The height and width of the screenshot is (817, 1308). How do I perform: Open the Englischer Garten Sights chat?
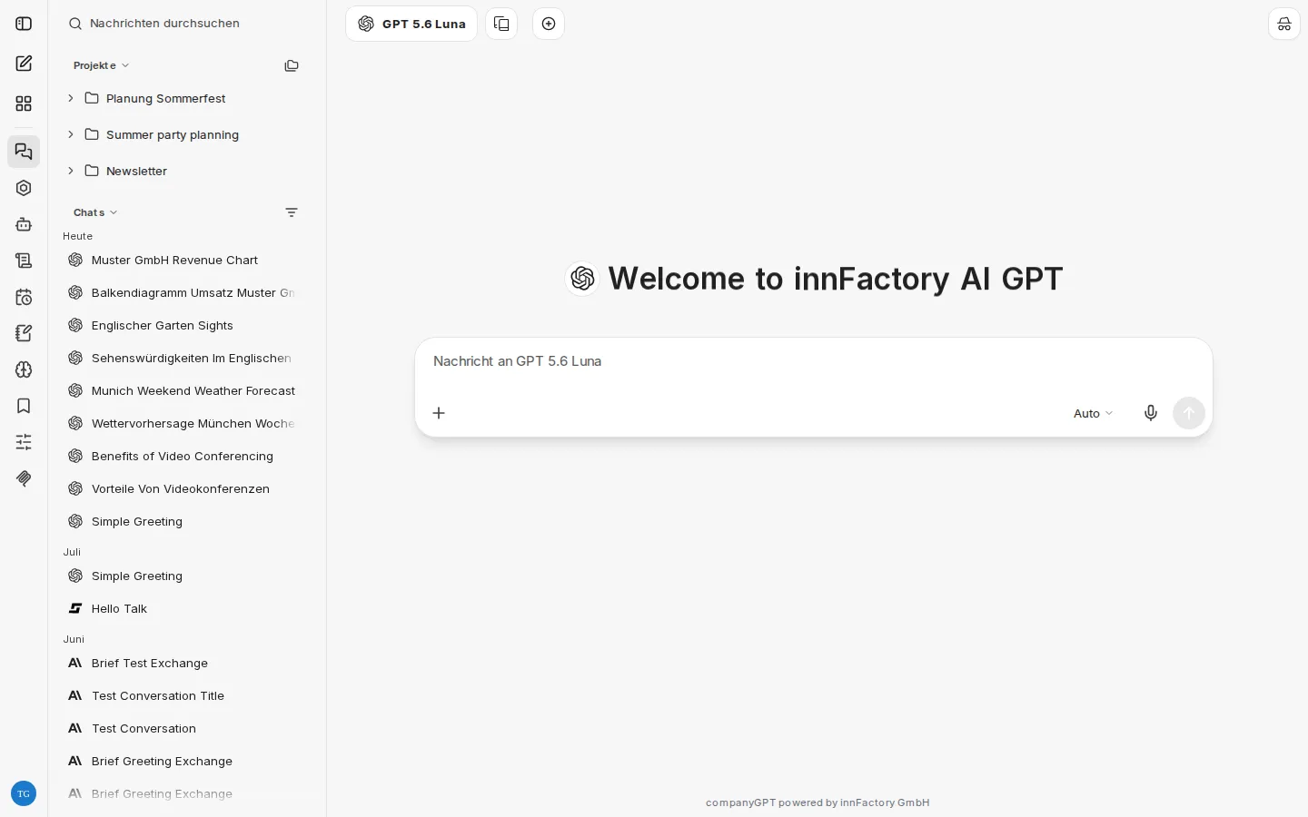point(182,325)
